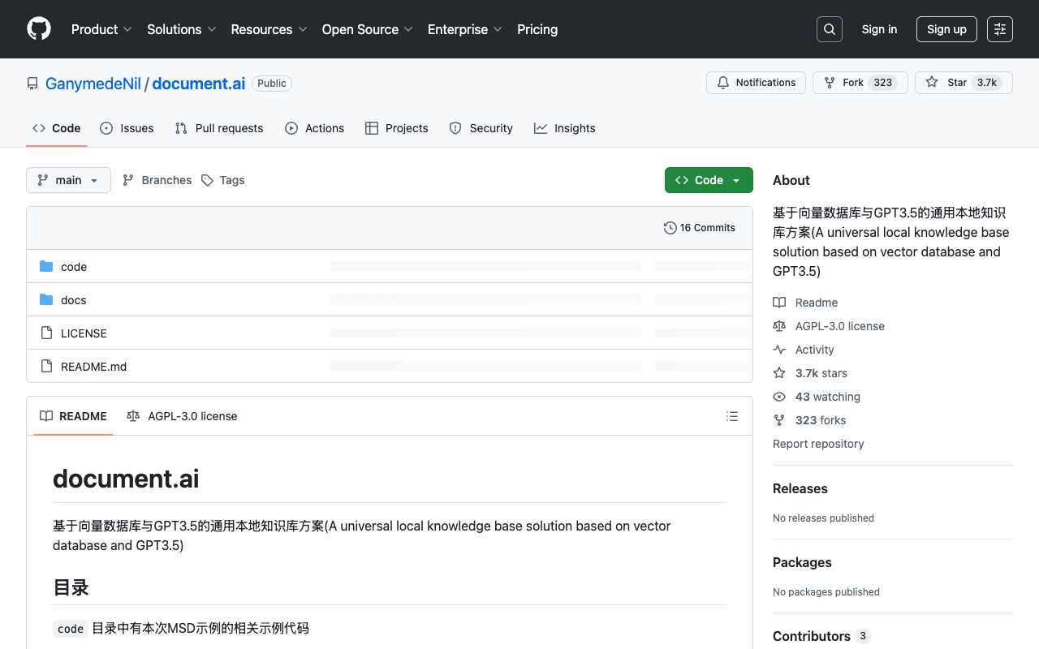Open the green Code dropdown button
This screenshot has width=1039, height=649.
tap(709, 180)
